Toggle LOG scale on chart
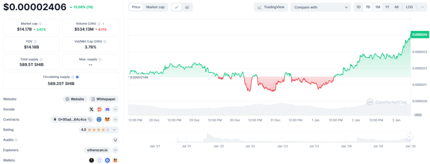Viewport: 430px width, 164px height. pos(409,7)
